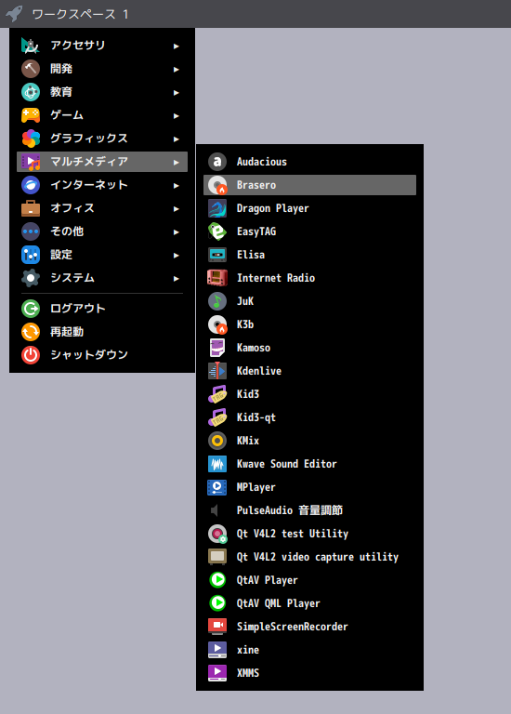
Task: Expand the ゲーム submenu arrow
Action: pos(177,115)
